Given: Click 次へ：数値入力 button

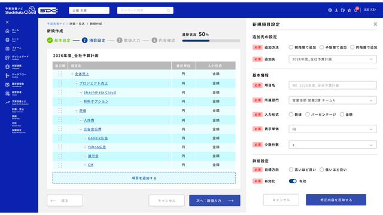Looking at the screenshot, I should pyautogui.click(x=215, y=201).
